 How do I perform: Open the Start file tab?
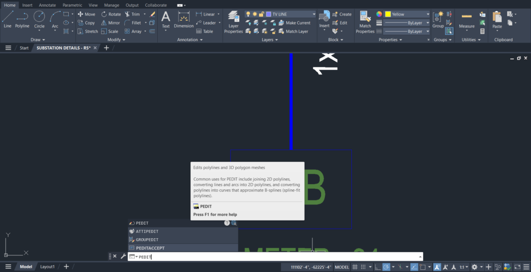(24, 48)
